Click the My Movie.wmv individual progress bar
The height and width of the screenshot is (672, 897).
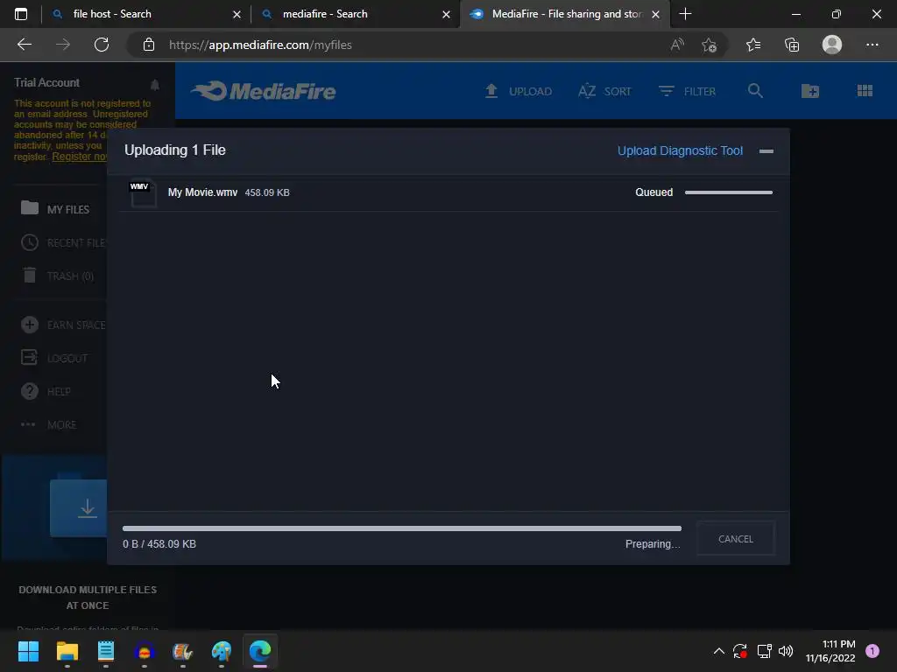728,192
